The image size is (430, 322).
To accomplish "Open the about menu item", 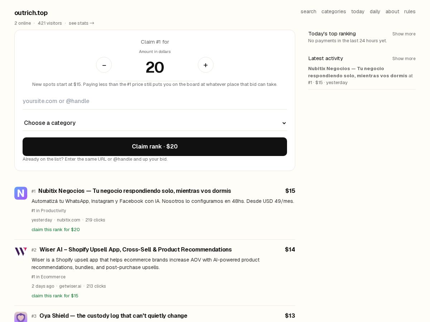I will coord(392,11).
